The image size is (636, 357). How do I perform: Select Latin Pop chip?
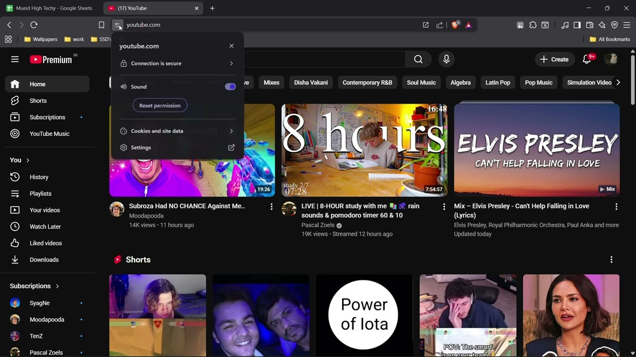[x=498, y=83]
